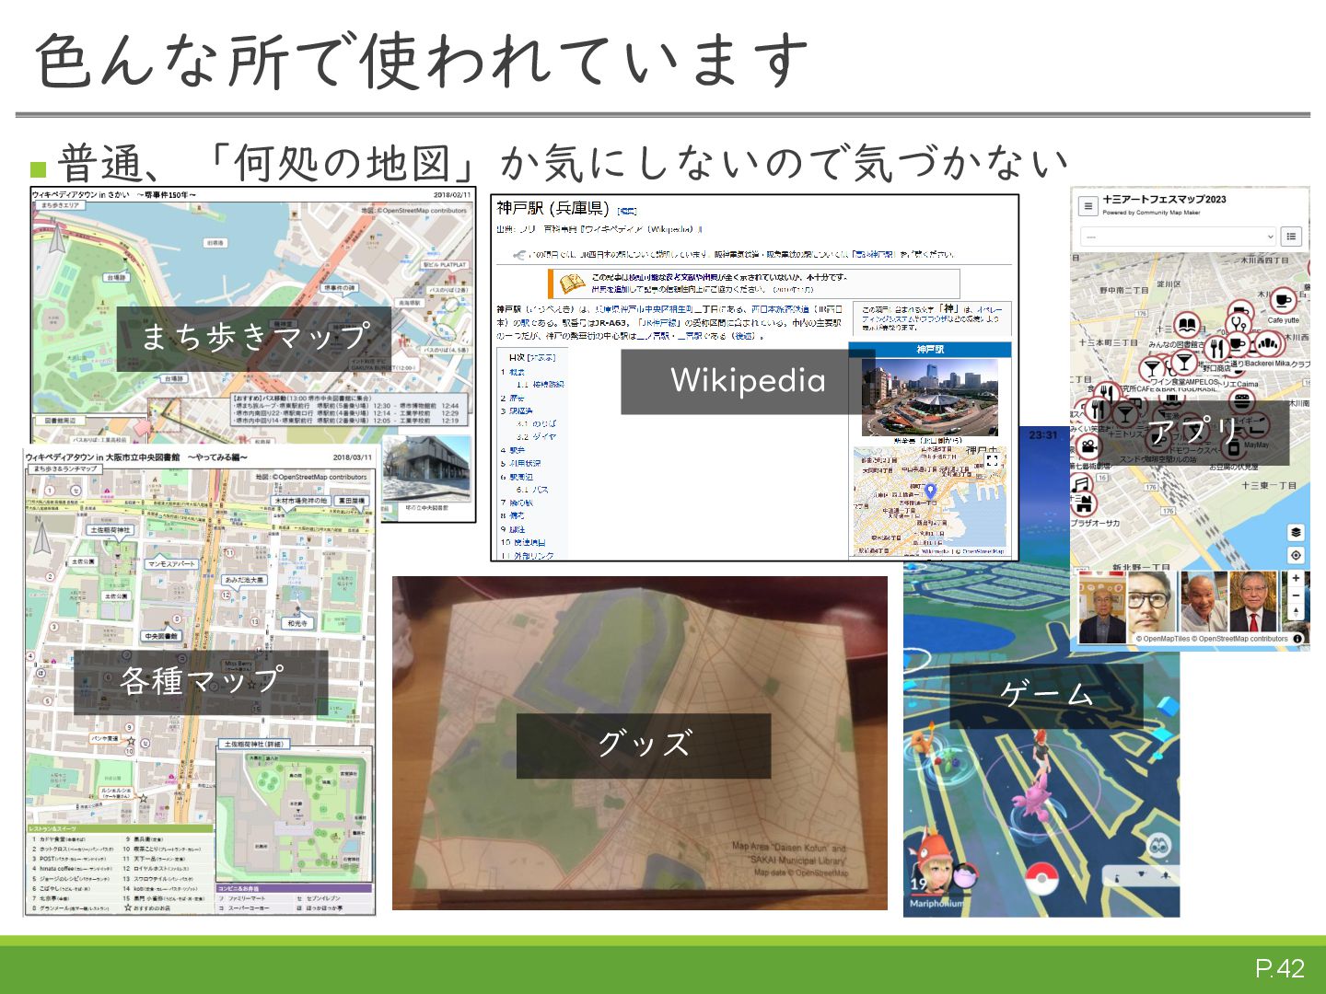The height and width of the screenshot is (994, 1326).
Task: Open first portrait thumbnail in photo strip
Action: pyautogui.click(x=1101, y=607)
